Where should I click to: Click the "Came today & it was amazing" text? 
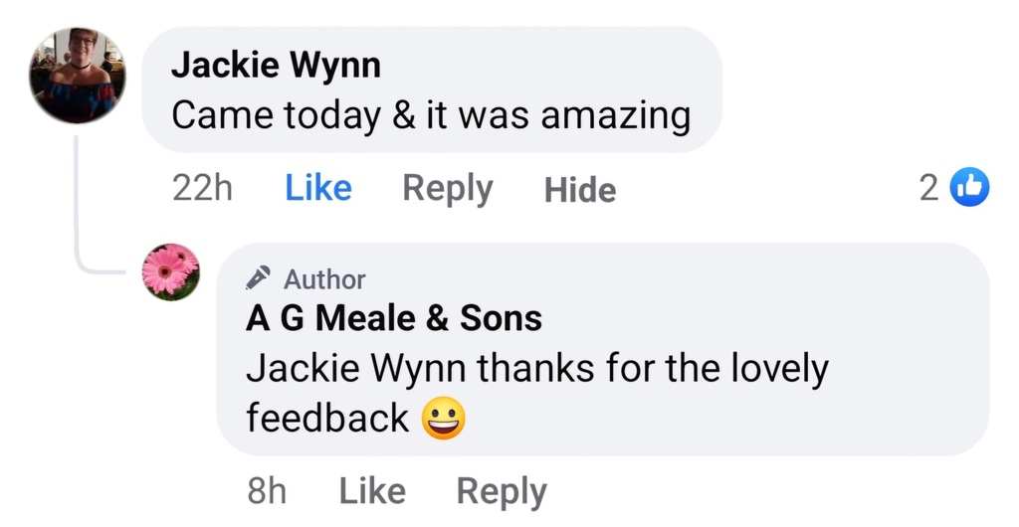click(430, 115)
